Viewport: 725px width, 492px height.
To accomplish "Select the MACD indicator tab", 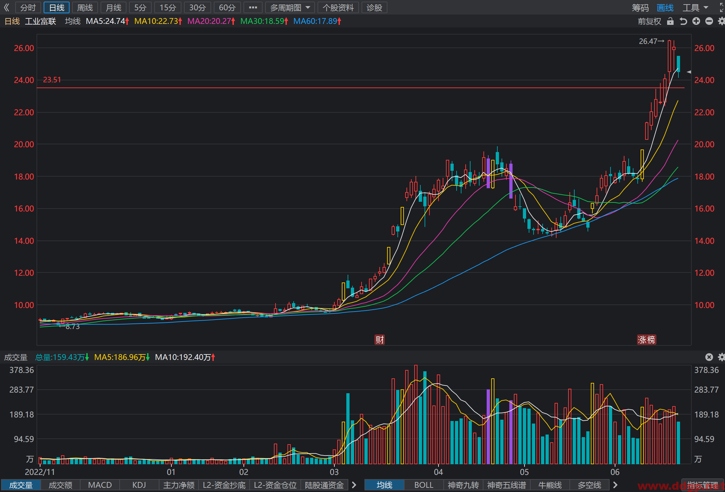I will point(100,485).
